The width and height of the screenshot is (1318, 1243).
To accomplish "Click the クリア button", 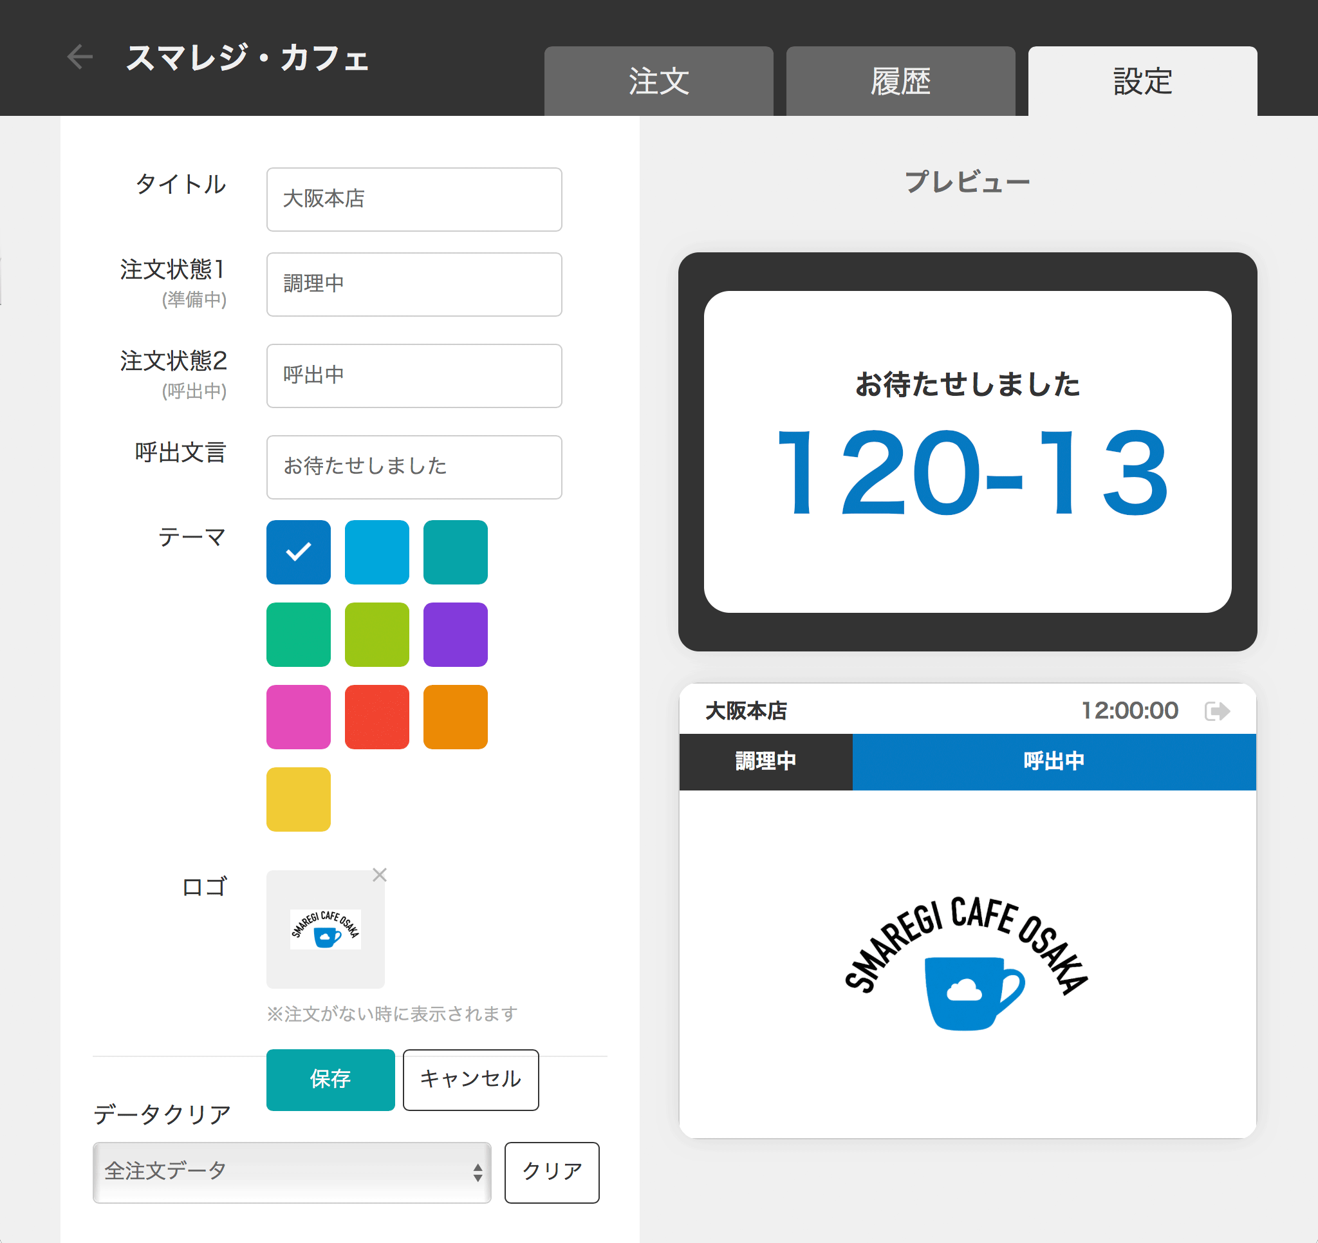I will pos(552,1172).
